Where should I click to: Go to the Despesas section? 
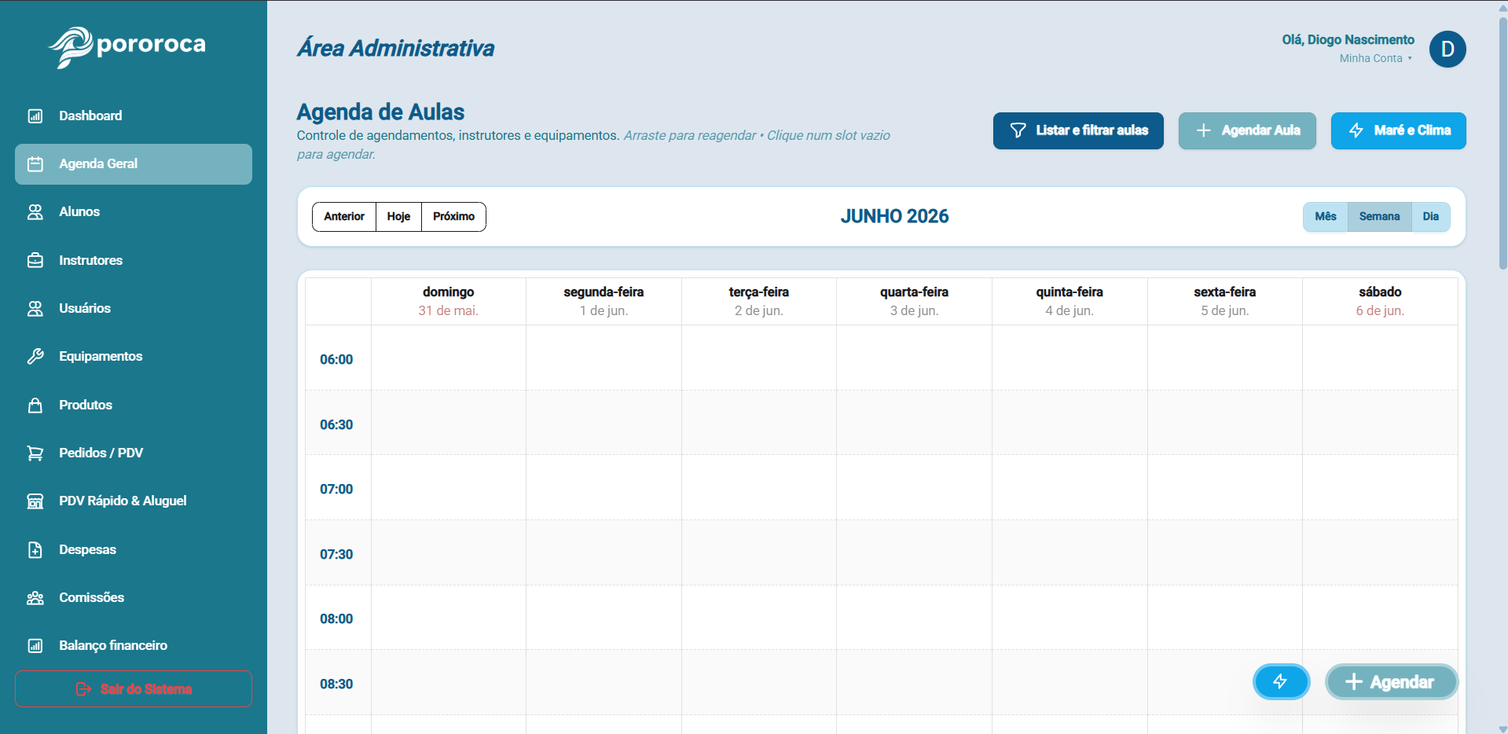tap(134, 550)
